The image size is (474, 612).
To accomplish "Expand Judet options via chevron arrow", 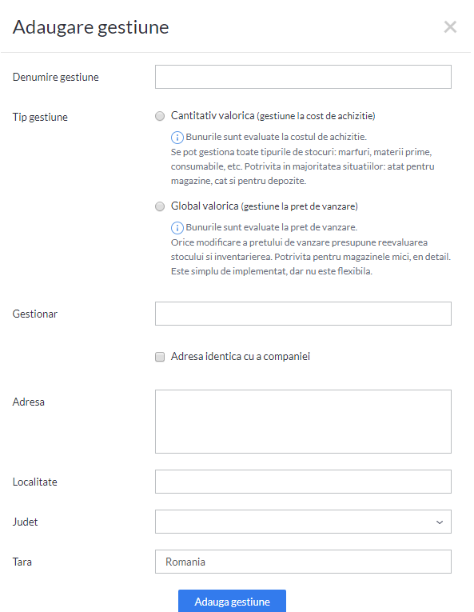I will (x=440, y=522).
